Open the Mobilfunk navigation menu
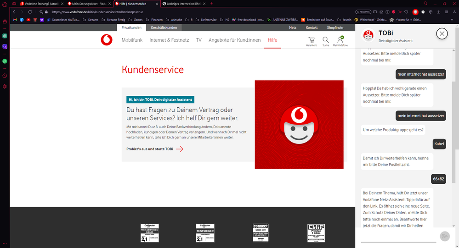Image resolution: width=459 pixels, height=248 pixels. [132, 40]
